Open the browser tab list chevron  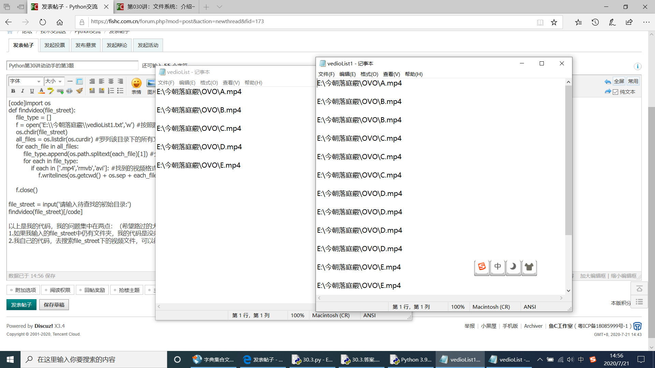coord(219,7)
